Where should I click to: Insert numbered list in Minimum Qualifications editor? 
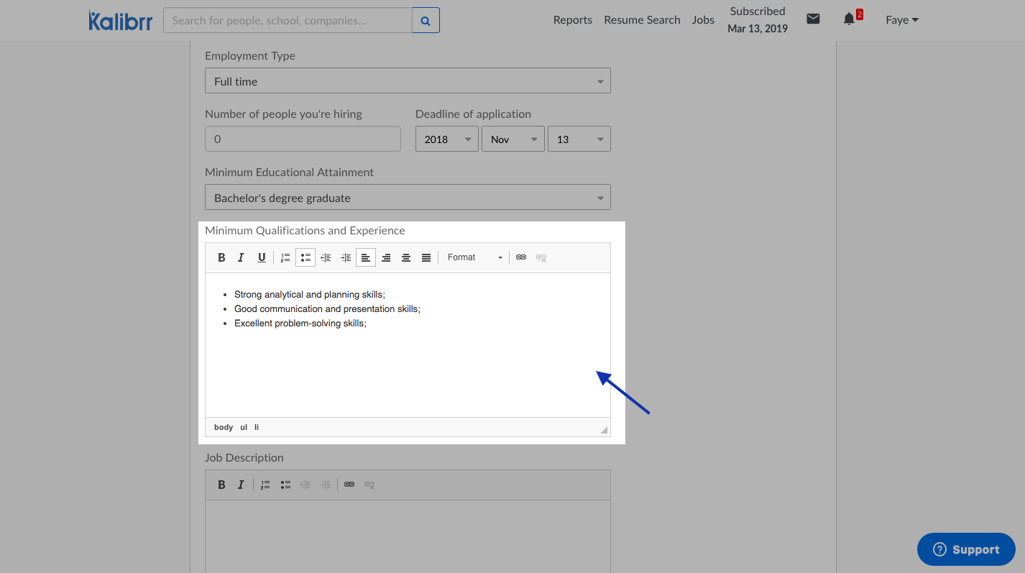[285, 257]
